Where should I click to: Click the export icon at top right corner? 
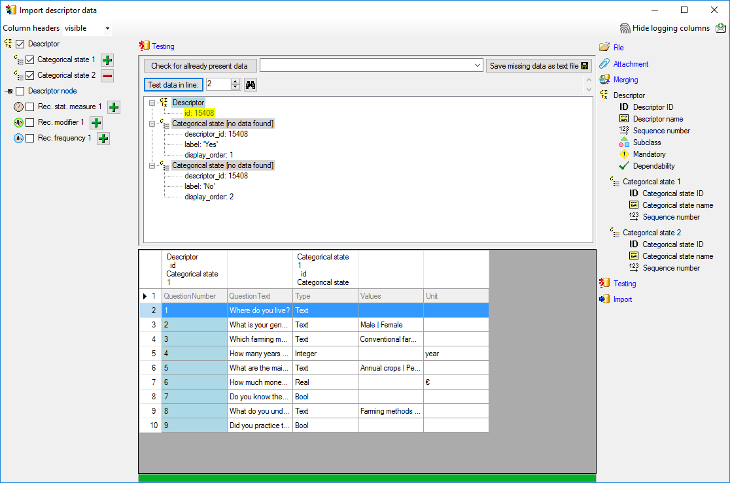(x=720, y=28)
